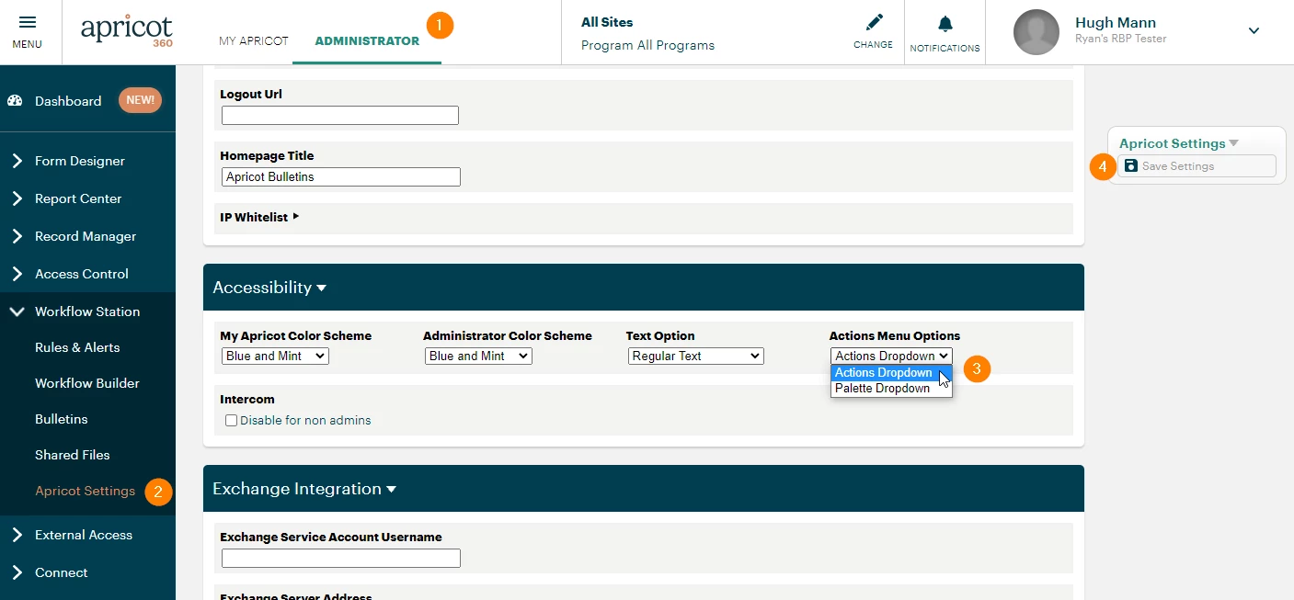Image resolution: width=1294 pixels, height=600 pixels.
Task: Click the All Sites text
Action: click(607, 22)
